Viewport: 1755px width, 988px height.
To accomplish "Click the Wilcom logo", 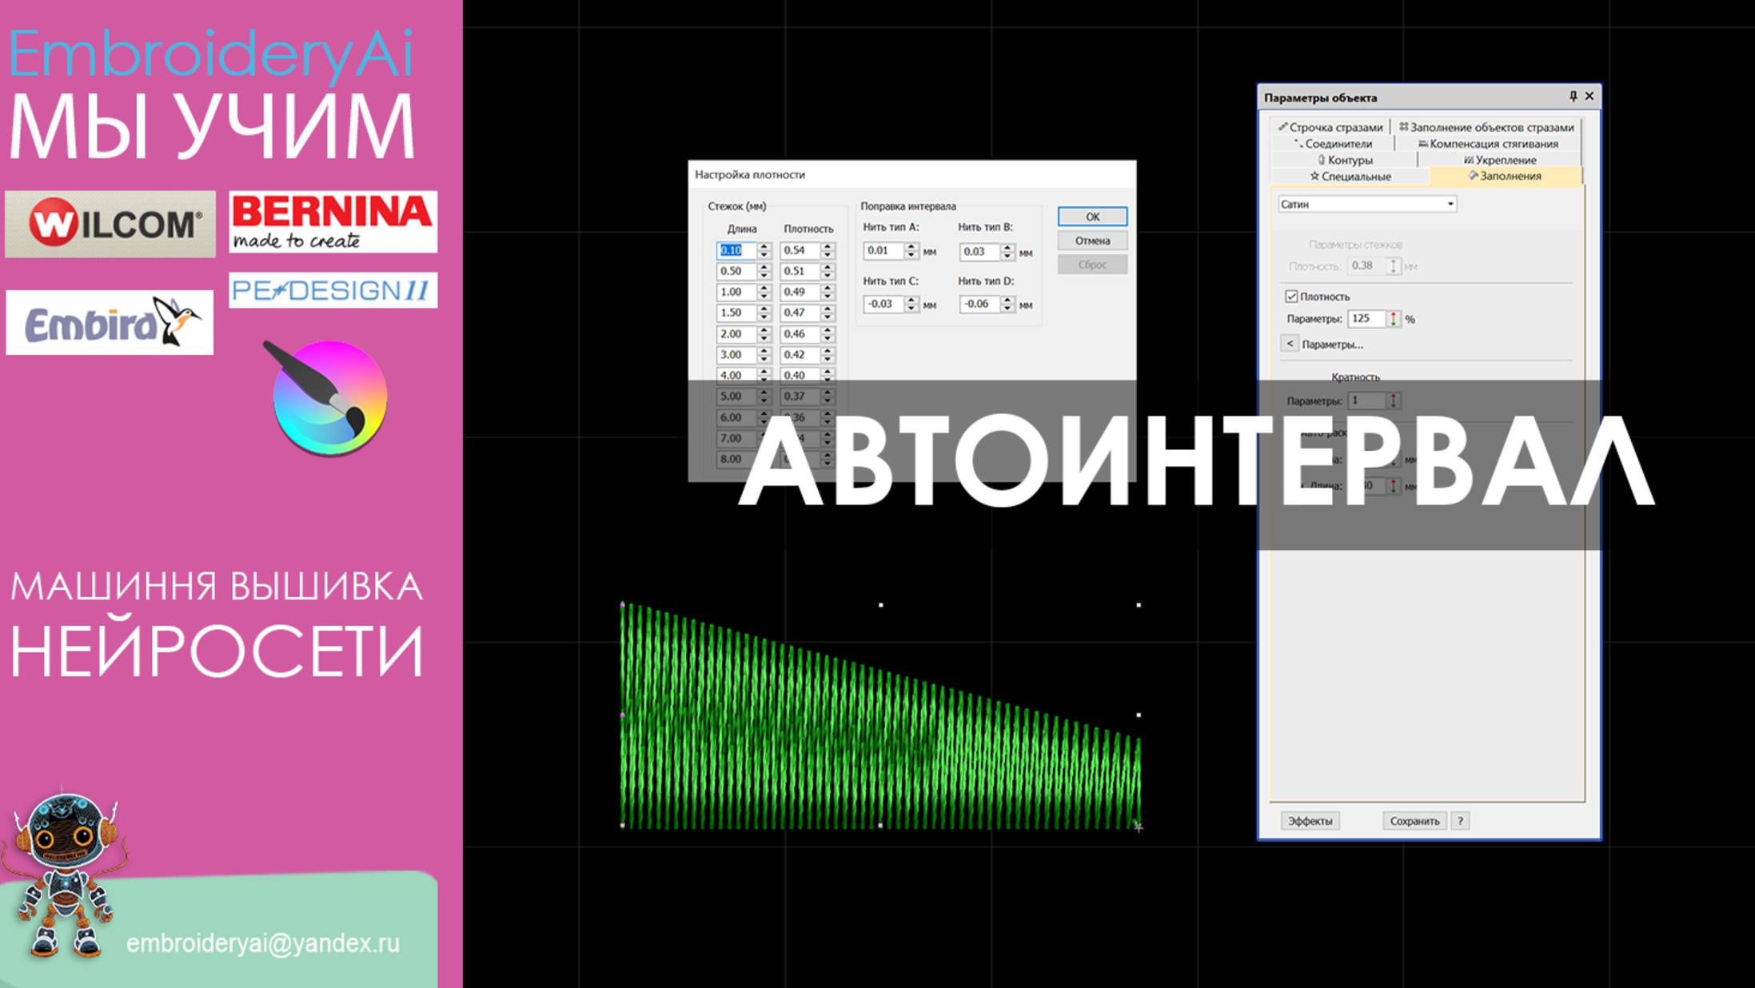I will [x=110, y=224].
